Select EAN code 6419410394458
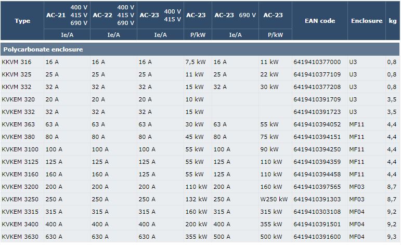401x245 pixels. click(317, 174)
